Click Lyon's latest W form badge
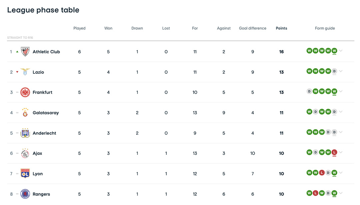The image size is (360, 205). click(x=334, y=172)
